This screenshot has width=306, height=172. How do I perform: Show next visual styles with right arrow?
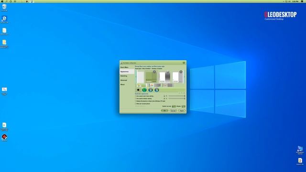coord(185,76)
